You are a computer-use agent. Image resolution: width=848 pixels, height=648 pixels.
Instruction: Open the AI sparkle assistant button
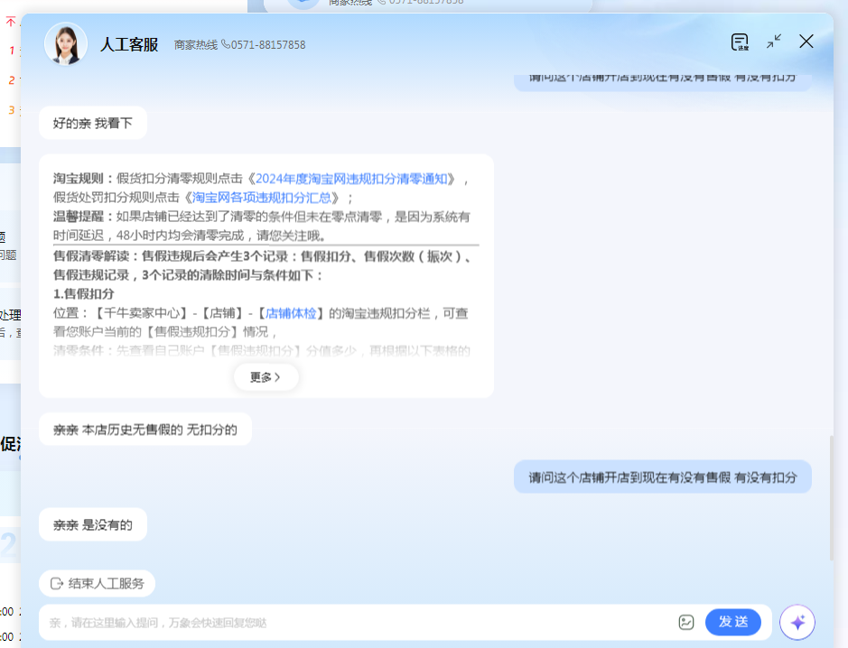[x=797, y=623]
